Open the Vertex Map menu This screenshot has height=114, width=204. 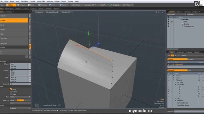click(x=41, y=1)
